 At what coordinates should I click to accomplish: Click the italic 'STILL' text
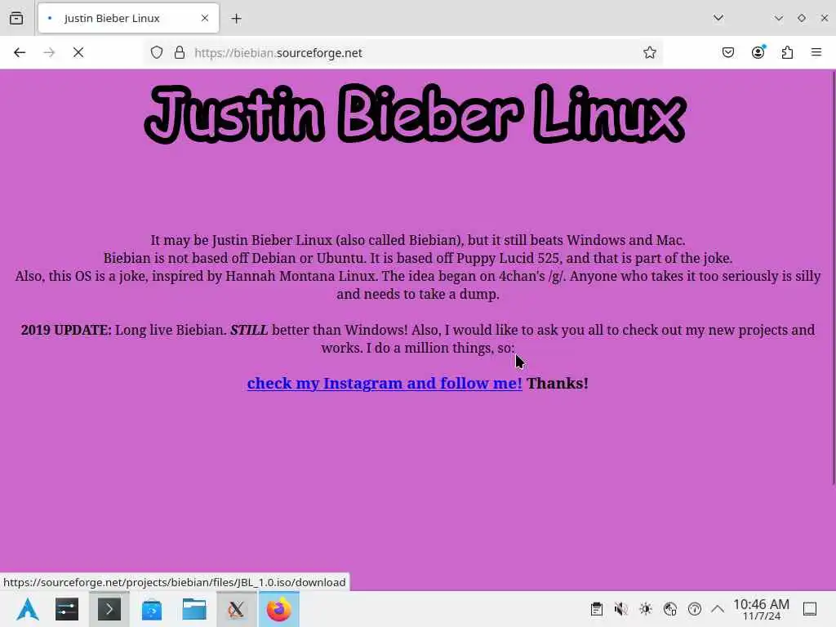point(249,330)
